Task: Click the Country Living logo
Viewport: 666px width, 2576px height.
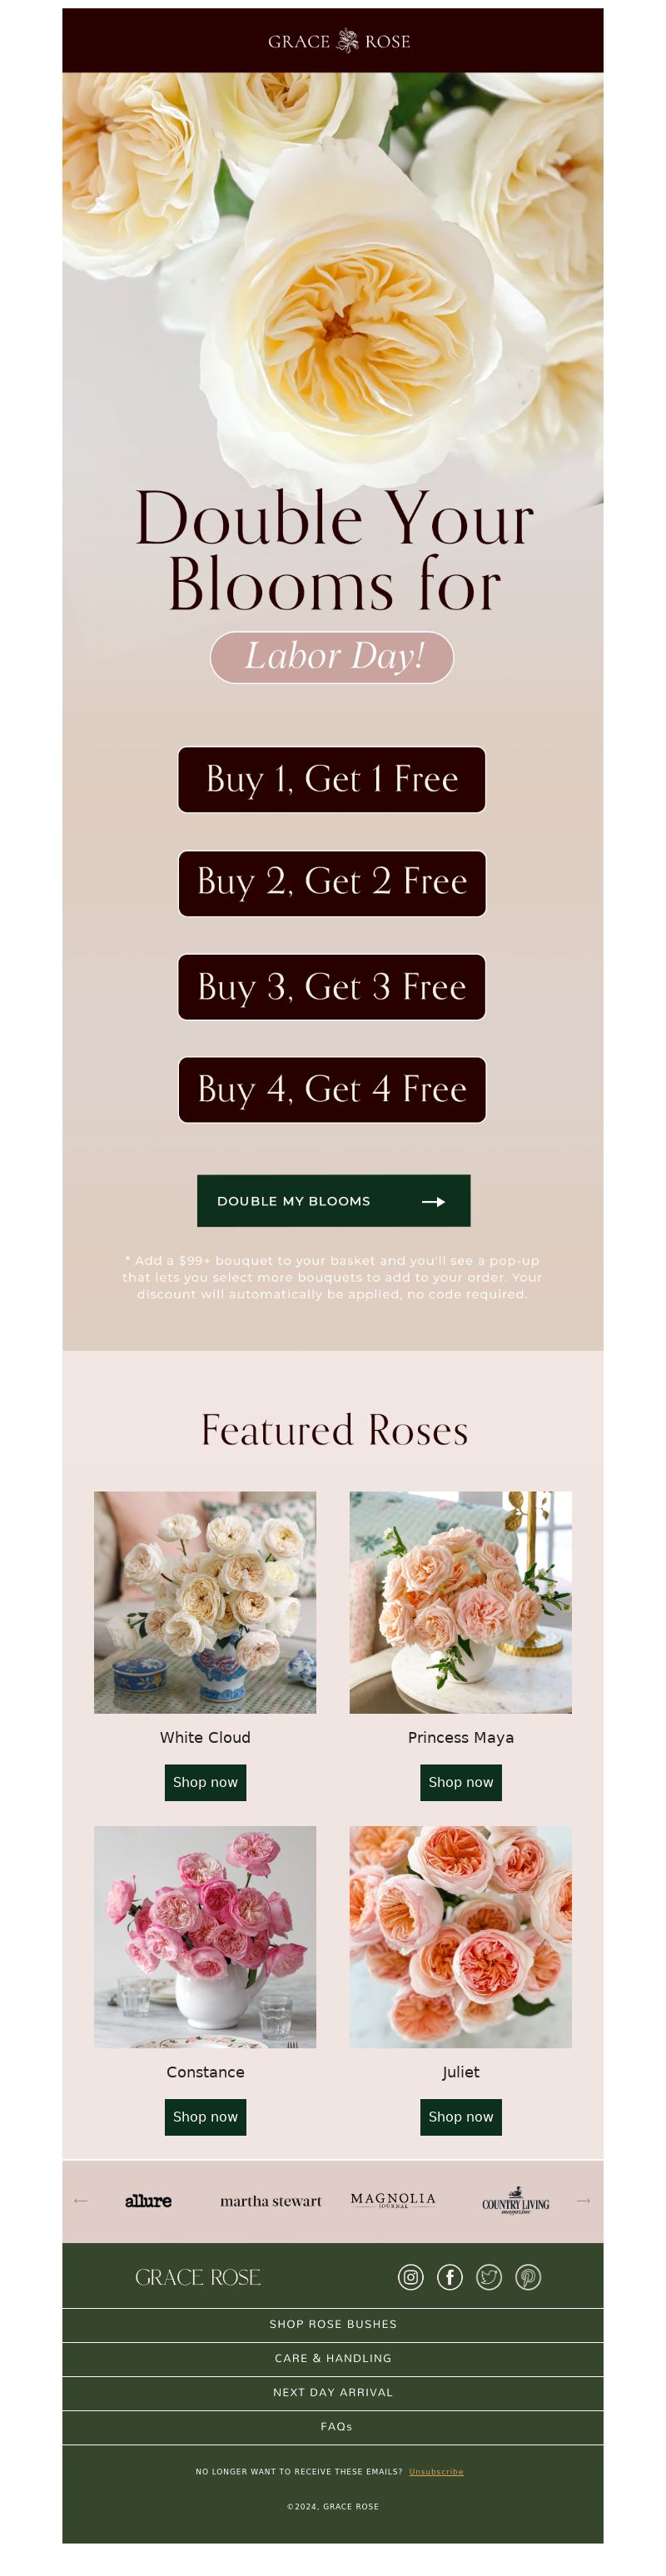Action: 516,2202
